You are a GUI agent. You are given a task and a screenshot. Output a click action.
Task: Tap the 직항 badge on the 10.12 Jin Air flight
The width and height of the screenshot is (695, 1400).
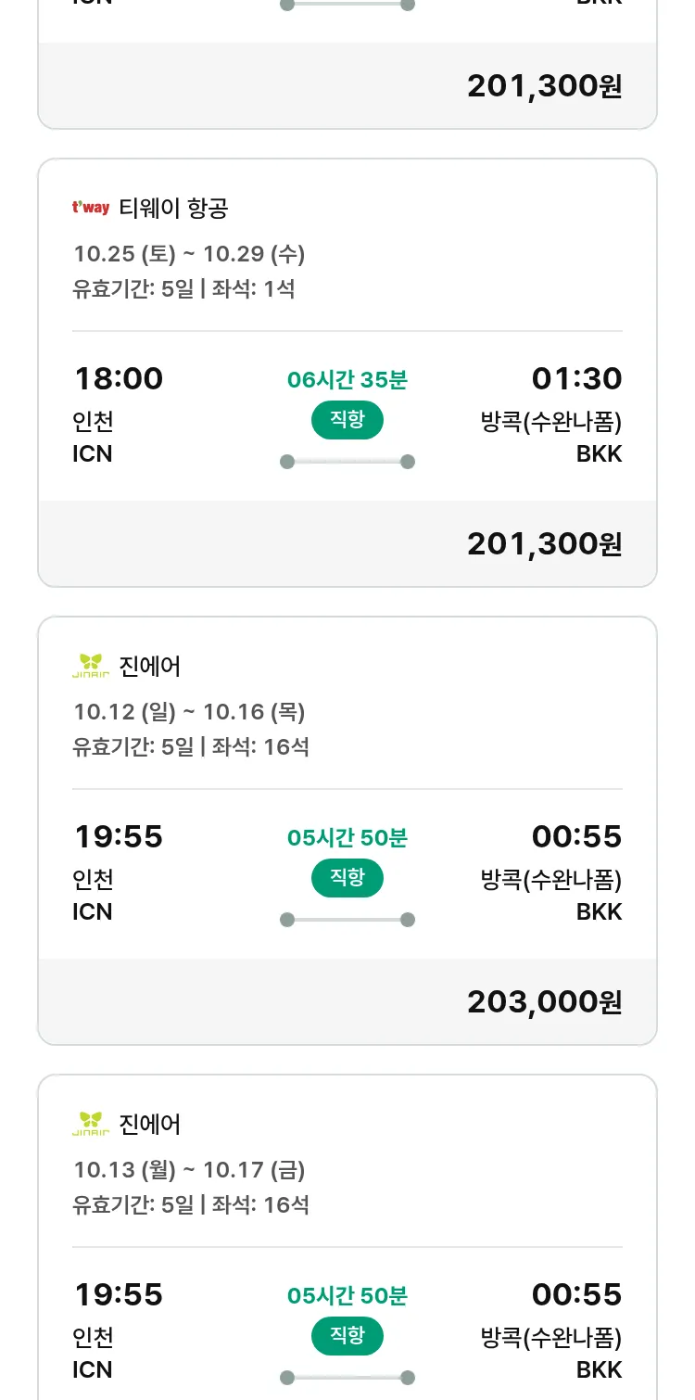point(347,878)
